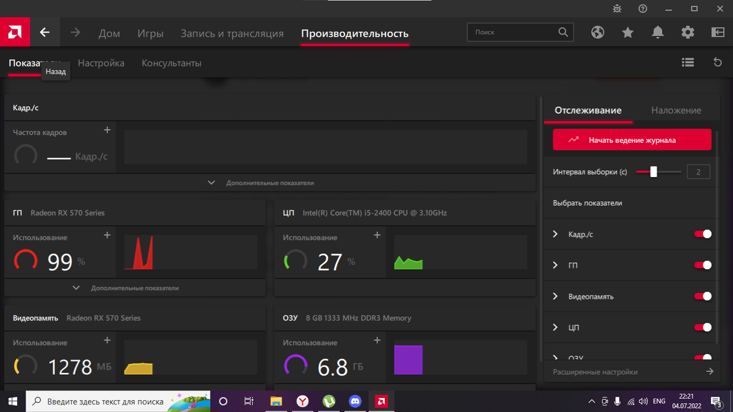Viewport: 733px width, 412px height.
Task: Click the microphone tray icon
Action: (618, 401)
